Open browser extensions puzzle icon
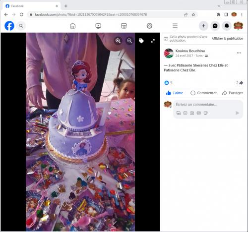Screen dimensions: 248x232 218,14
